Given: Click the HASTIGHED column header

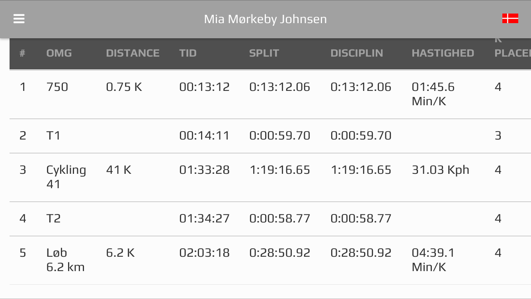Looking at the screenshot, I should coord(443,53).
